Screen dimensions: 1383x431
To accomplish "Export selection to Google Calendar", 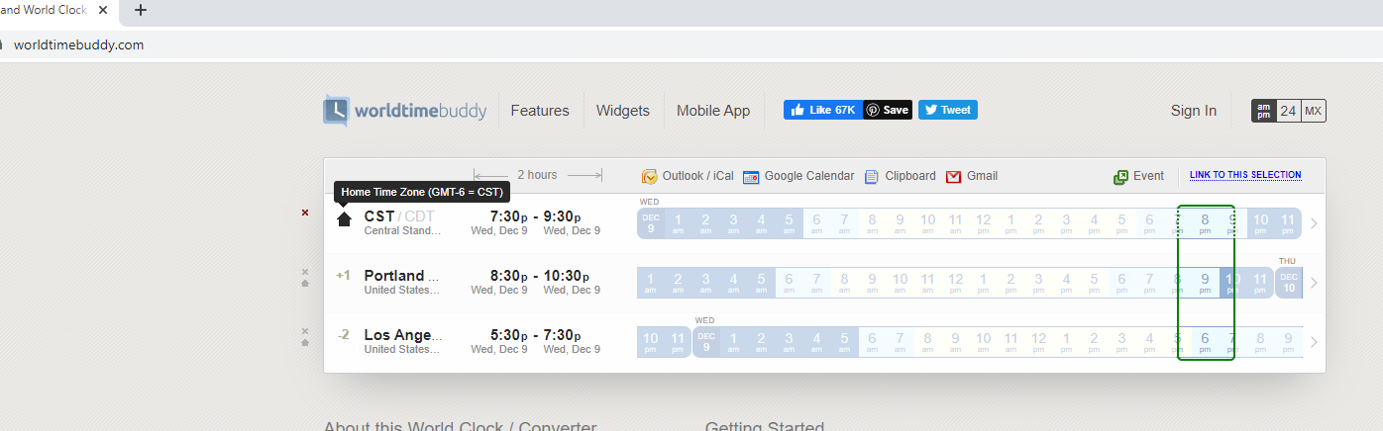I will [751, 177].
